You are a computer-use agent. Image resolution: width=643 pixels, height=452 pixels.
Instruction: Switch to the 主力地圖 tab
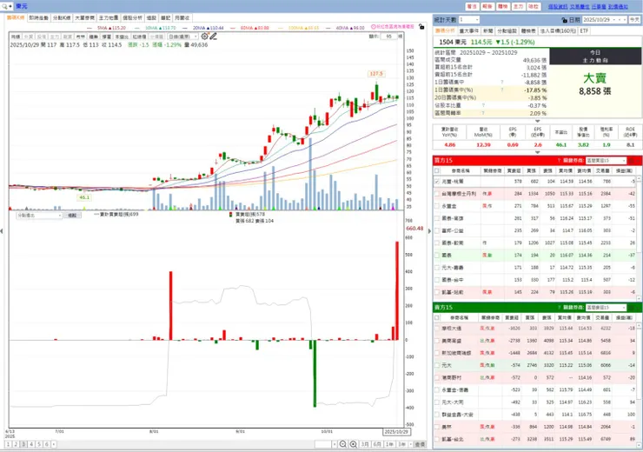pyautogui.click(x=109, y=18)
